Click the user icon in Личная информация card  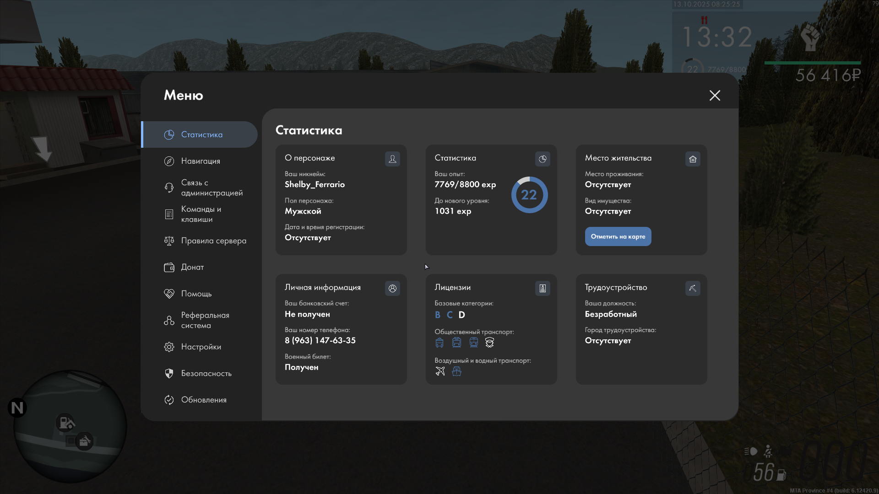(x=392, y=288)
